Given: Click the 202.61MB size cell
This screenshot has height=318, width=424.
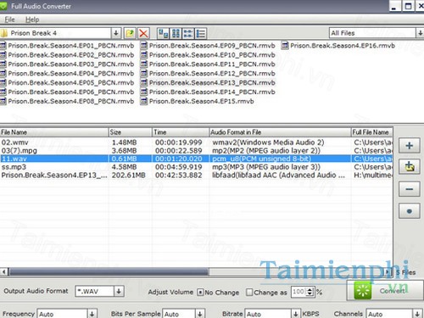Looking at the screenshot, I should [128, 176].
